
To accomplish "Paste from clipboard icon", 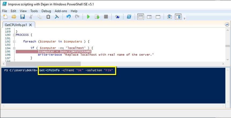I will tap(48, 17).
